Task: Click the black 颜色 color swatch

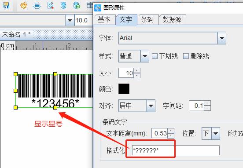Action: [x=124, y=89]
